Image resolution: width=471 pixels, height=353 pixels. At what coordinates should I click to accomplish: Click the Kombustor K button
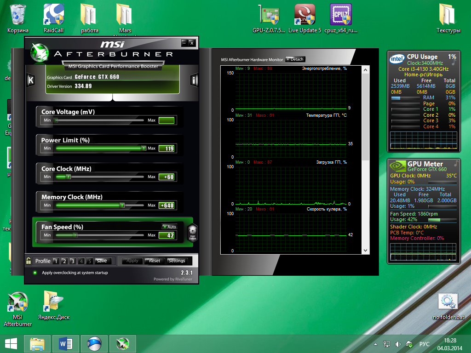click(x=31, y=80)
